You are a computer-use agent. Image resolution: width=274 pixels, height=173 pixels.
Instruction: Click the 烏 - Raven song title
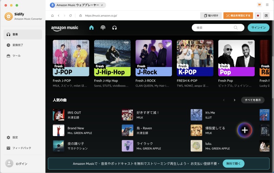pyautogui.click(x=144, y=128)
